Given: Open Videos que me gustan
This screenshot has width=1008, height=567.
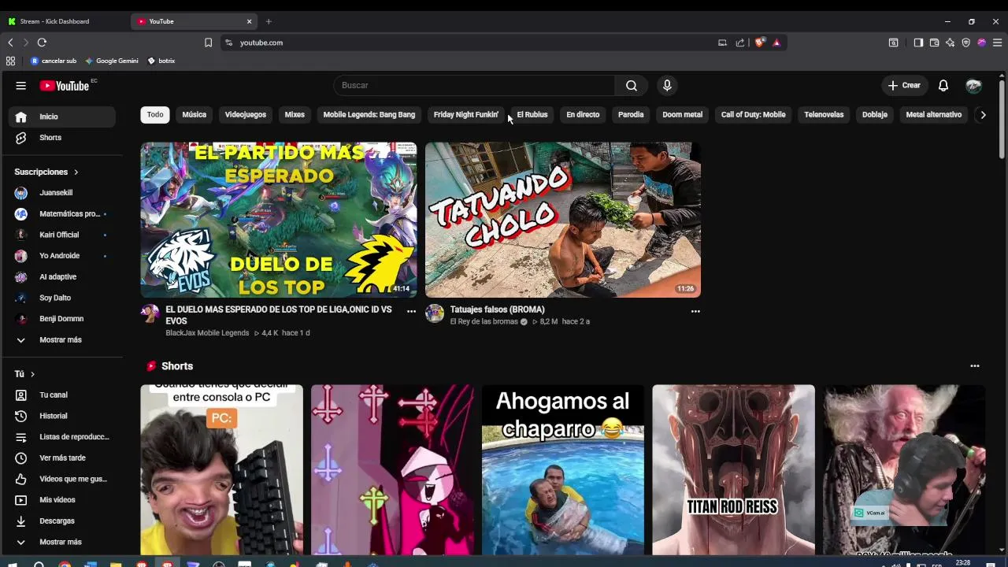Looking at the screenshot, I should pyautogui.click(x=62, y=479).
